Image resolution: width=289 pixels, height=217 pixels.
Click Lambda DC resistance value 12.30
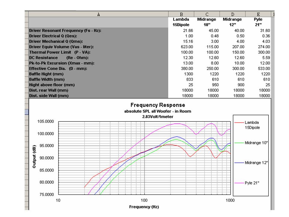click(188, 58)
